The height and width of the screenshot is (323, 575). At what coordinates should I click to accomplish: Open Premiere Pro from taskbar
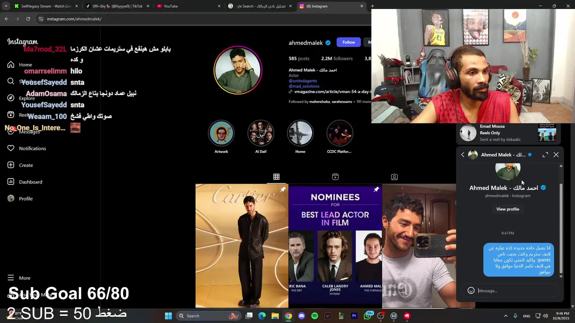(x=354, y=316)
